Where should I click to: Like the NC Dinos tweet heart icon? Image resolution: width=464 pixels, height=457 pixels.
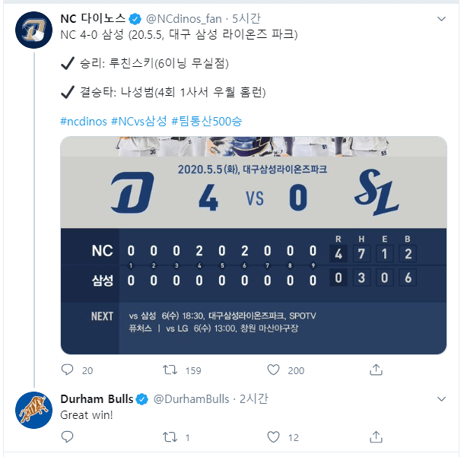273,370
